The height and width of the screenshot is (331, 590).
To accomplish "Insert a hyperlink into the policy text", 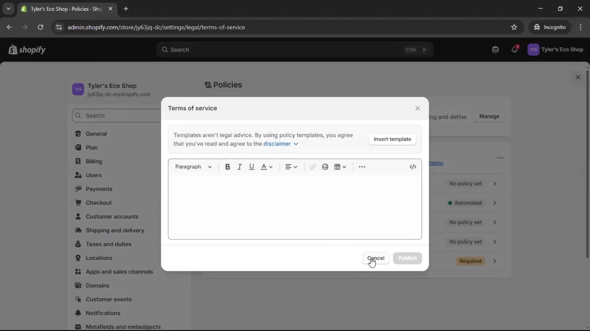I will pos(313,167).
